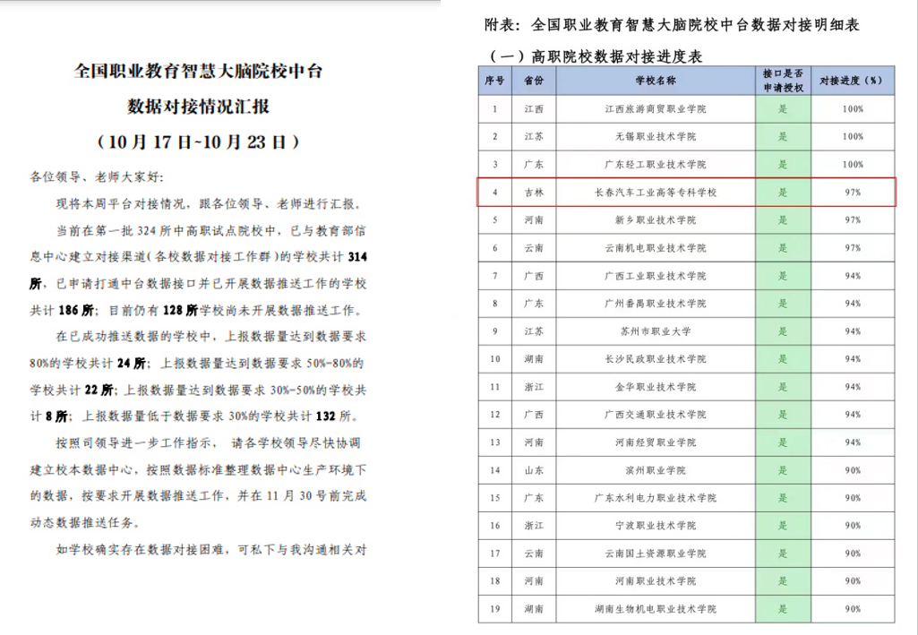
Task: Select school "苏州市职业大学"
Action: pos(656,331)
